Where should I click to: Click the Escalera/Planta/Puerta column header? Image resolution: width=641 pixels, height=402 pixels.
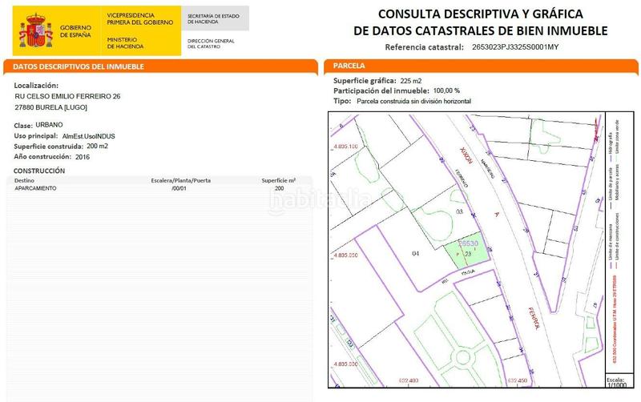(180, 181)
